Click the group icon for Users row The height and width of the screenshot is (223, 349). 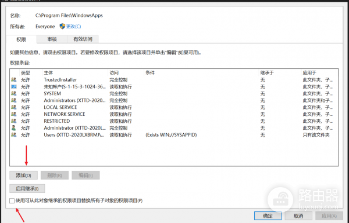point(14,134)
